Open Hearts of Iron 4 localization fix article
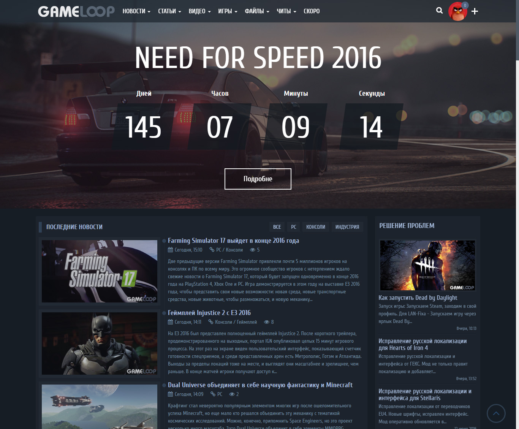Viewport: 519px width, 429px height. (422, 344)
